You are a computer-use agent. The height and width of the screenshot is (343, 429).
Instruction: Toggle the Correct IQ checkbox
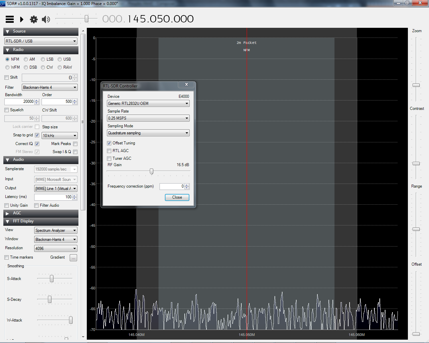37,144
